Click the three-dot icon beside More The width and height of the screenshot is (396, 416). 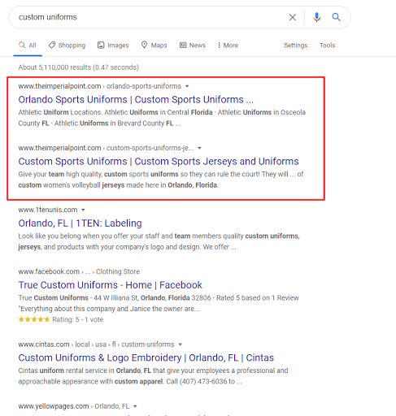(x=219, y=45)
